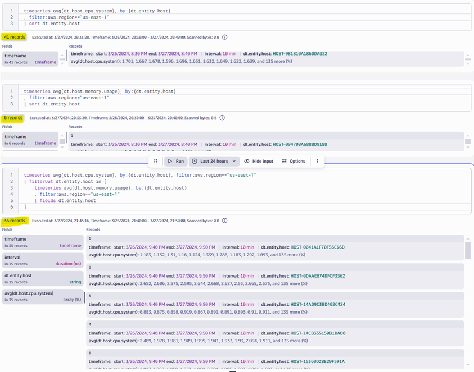474x372 pixels.
Task: Open the Last 24 hours timeframe dropdown
Action: (x=214, y=161)
